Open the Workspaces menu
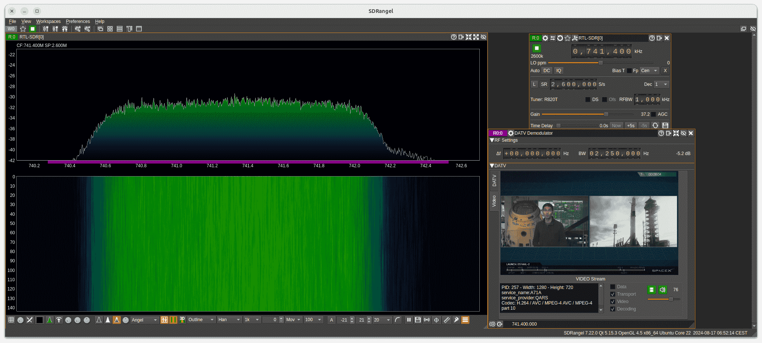Screen dimensions: 762x343 (x=48, y=21)
